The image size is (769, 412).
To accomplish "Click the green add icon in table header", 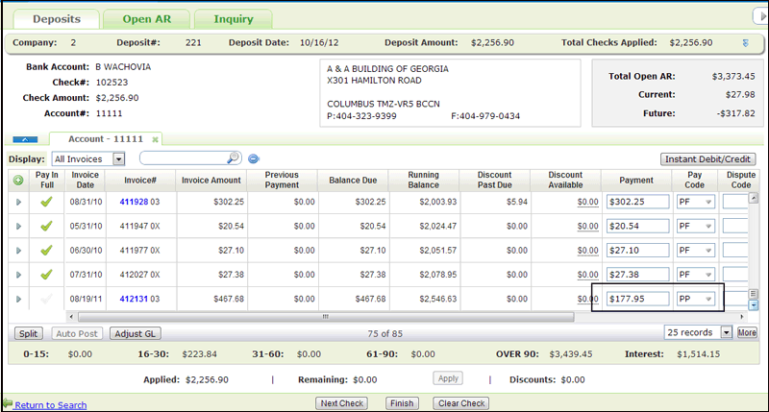I will pyautogui.click(x=18, y=181).
